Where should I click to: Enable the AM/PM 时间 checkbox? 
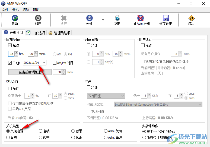[x=55, y=63]
